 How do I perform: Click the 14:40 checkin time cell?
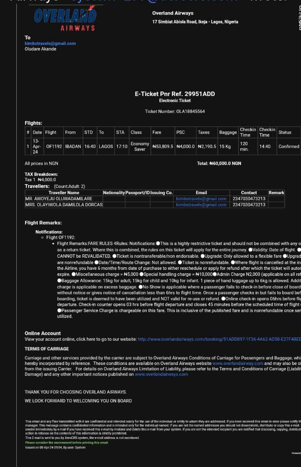[267, 147]
